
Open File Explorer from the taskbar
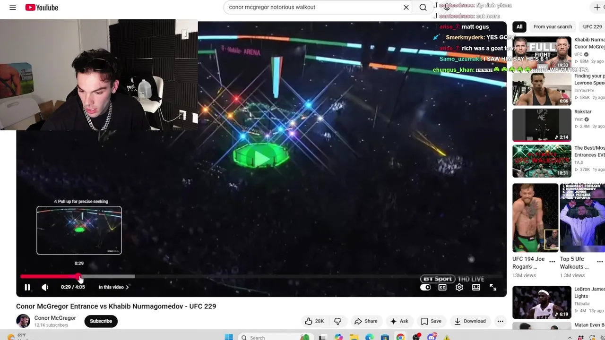coord(354,337)
